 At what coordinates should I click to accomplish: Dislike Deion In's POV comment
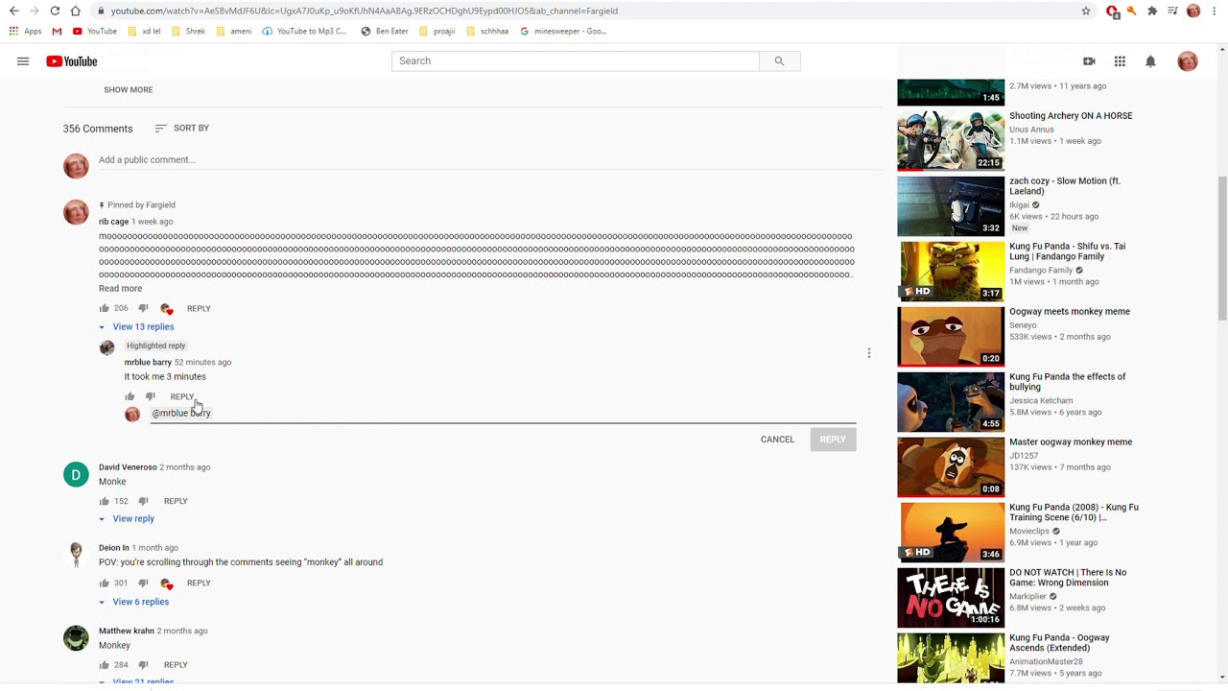[143, 583]
